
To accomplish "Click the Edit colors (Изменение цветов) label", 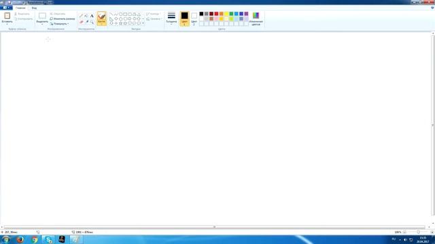I will (256, 23).
